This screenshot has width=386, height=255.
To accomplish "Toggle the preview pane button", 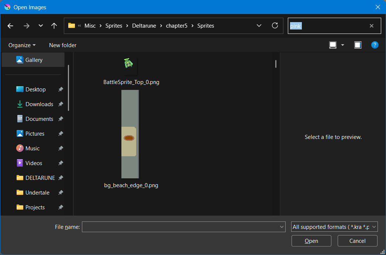I will [x=358, y=45].
